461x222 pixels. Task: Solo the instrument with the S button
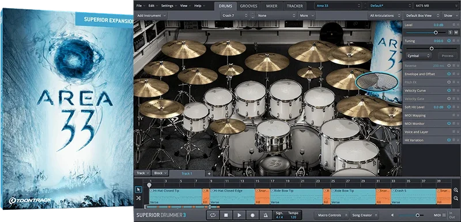click(x=450, y=32)
